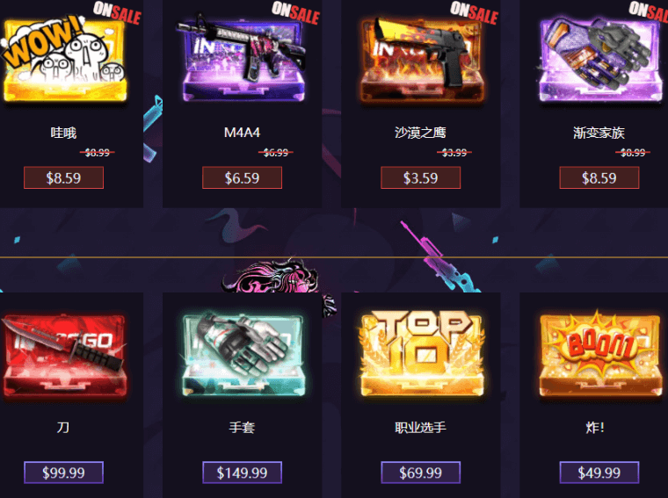Click the 手套 case title
The height and width of the screenshot is (498, 668).
pyautogui.click(x=242, y=428)
